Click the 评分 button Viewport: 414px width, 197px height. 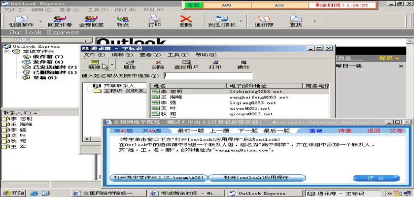[x=376, y=178]
